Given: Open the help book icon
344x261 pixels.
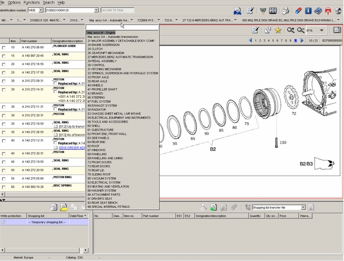Looking at the screenshot, I should click(318, 11).
